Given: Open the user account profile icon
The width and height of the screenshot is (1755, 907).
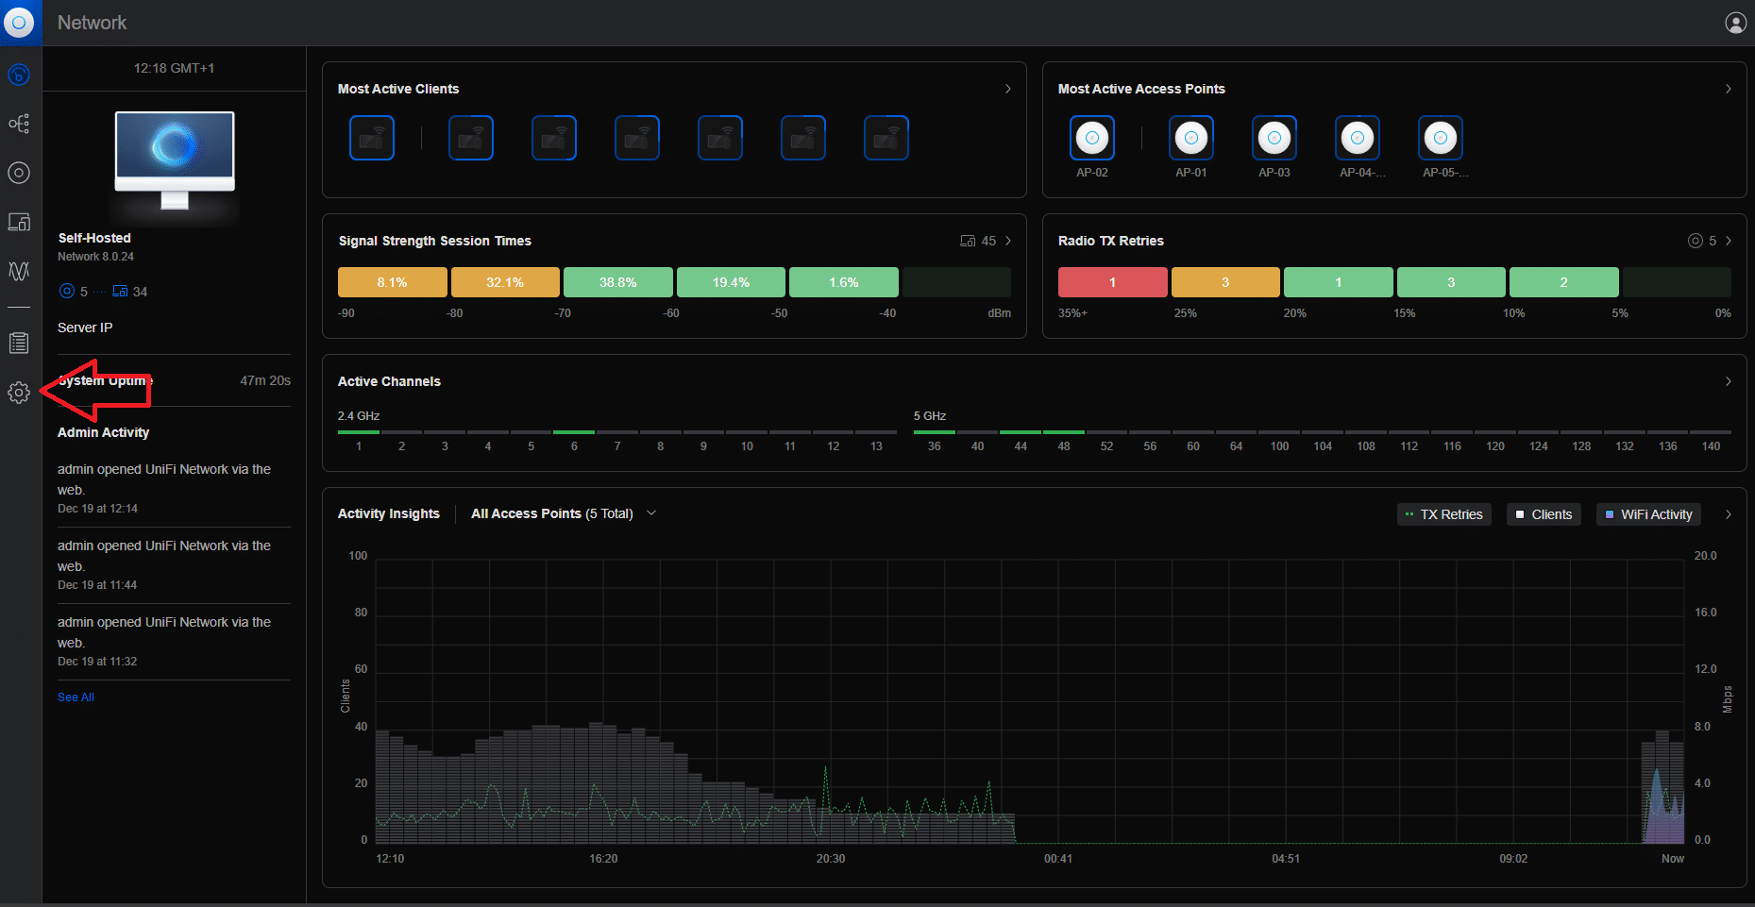Looking at the screenshot, I should (1735, 23).
